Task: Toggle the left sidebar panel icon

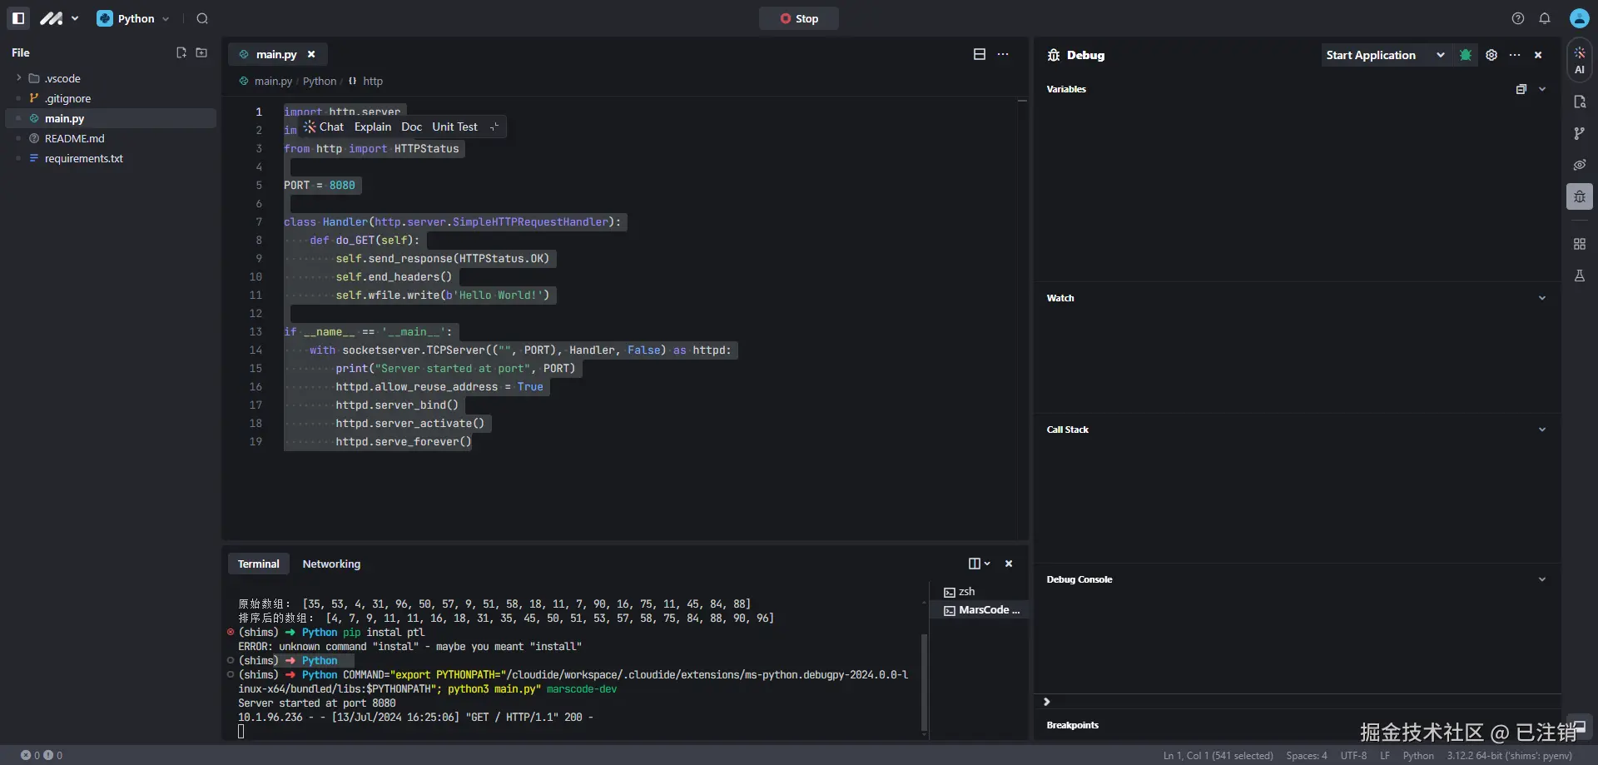Action: [x=18, y=18]
